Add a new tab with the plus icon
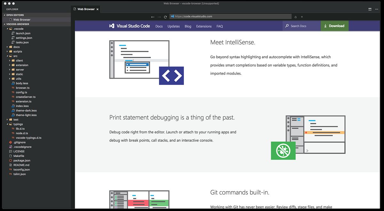384x211 pixels. point(302,17)
